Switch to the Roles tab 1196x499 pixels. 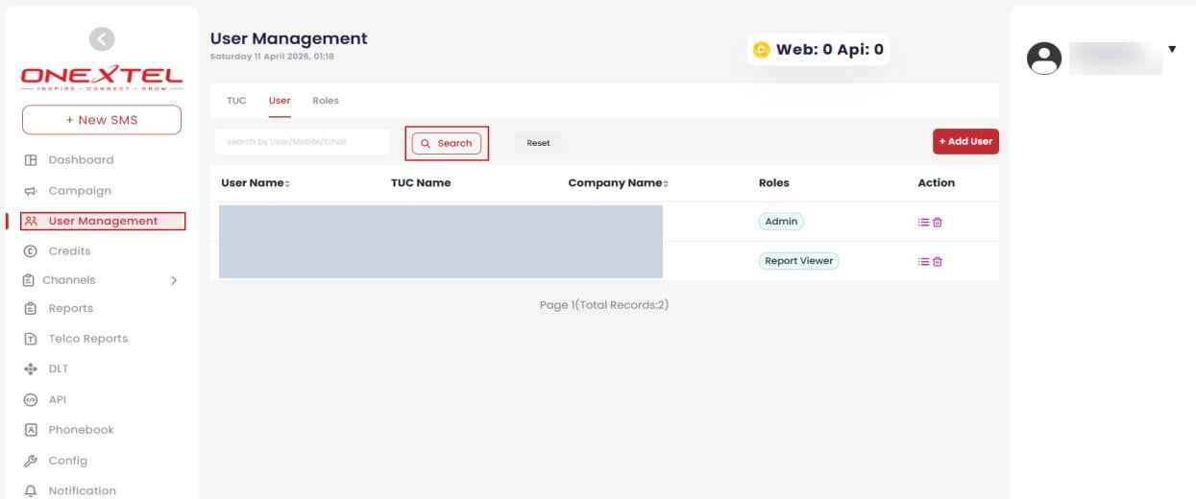(x=326, y=101)
